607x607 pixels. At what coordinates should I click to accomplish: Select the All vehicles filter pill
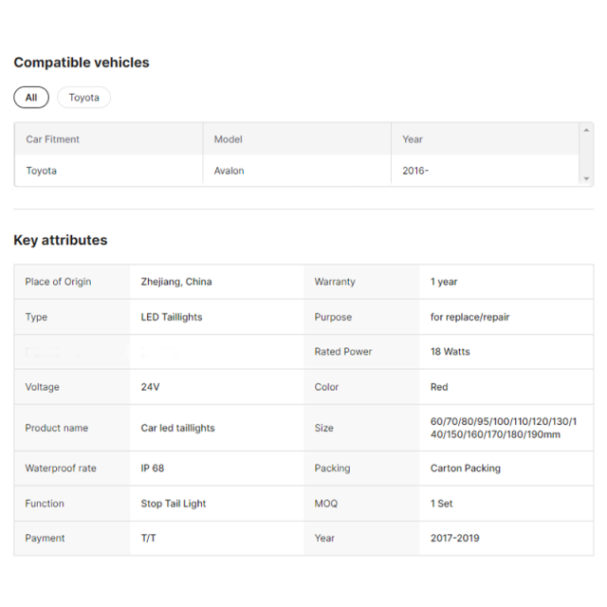coord(31,97)
